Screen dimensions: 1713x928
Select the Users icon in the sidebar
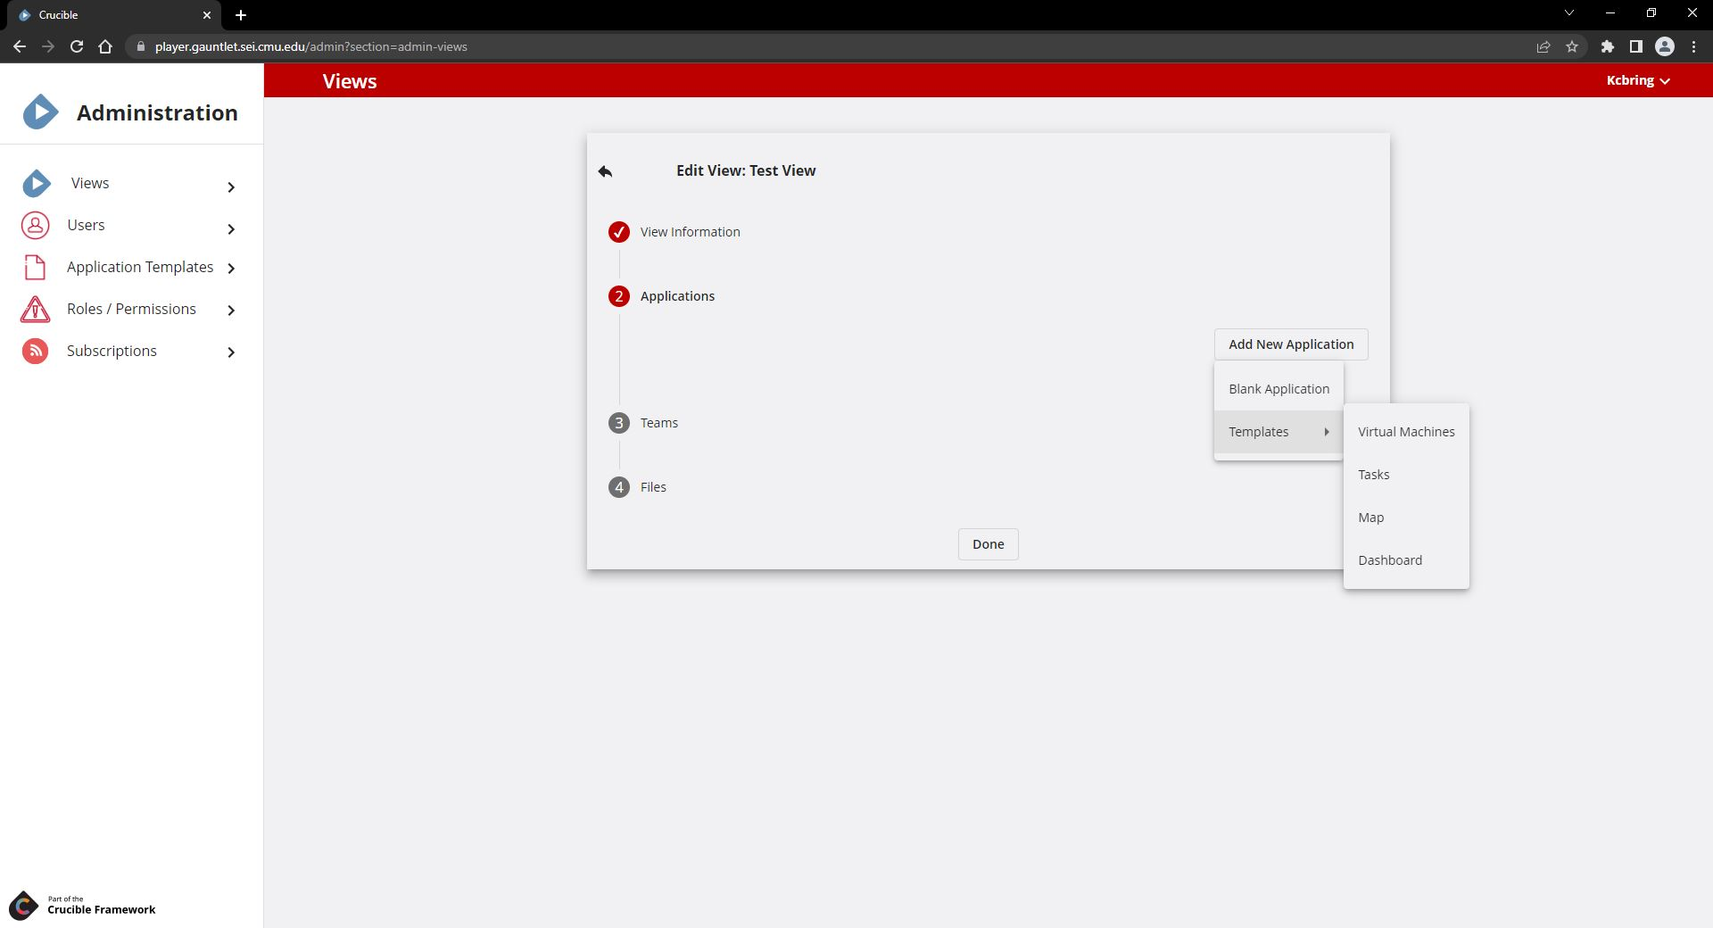35,225
